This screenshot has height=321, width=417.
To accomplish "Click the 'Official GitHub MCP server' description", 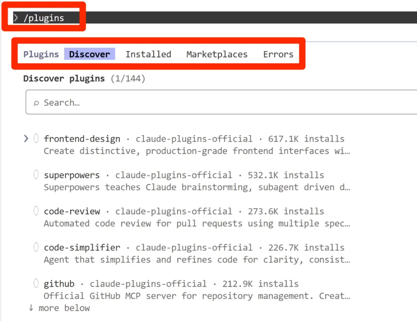I will click(x=197, y=296).
